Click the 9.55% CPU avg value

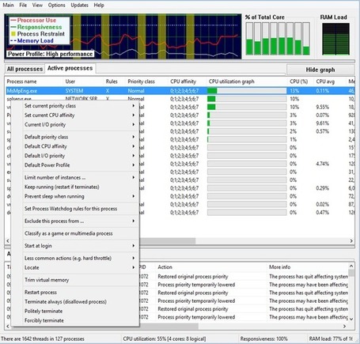coord(322,107)
